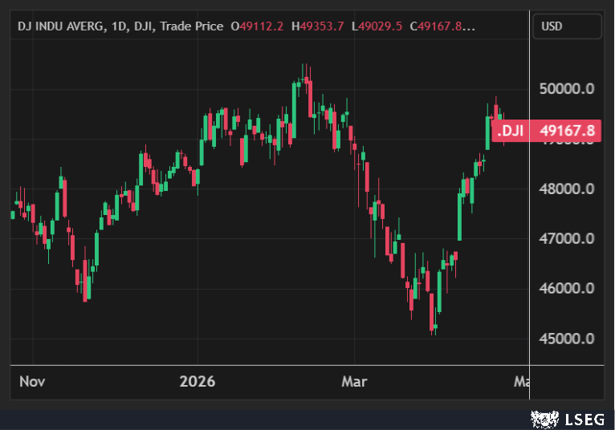Click the peak candlestick above 50000
615x430 pixels.
coord(304,80)
